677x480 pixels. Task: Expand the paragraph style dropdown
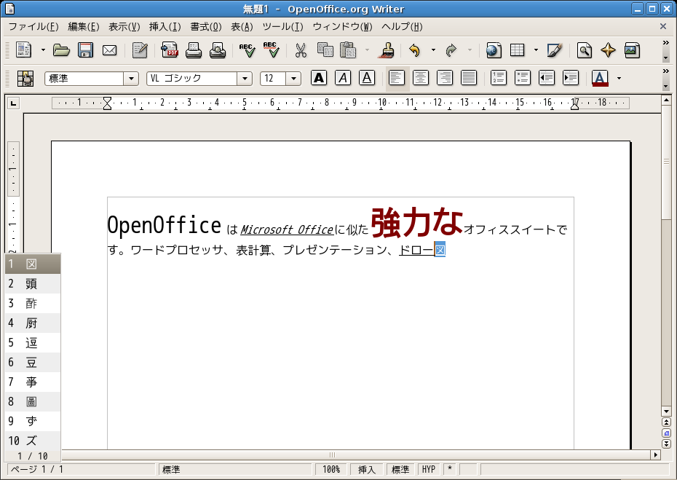coord(131,79)
